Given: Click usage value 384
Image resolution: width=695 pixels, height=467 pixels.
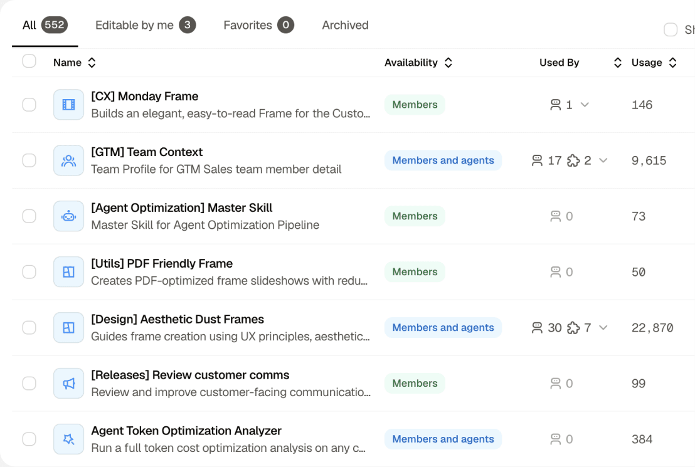Looking at the screenshot, I should tap(642, 439).
